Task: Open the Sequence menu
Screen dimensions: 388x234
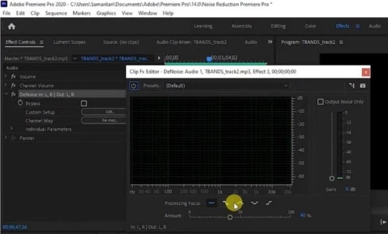Action: click(x=56, y=13)
